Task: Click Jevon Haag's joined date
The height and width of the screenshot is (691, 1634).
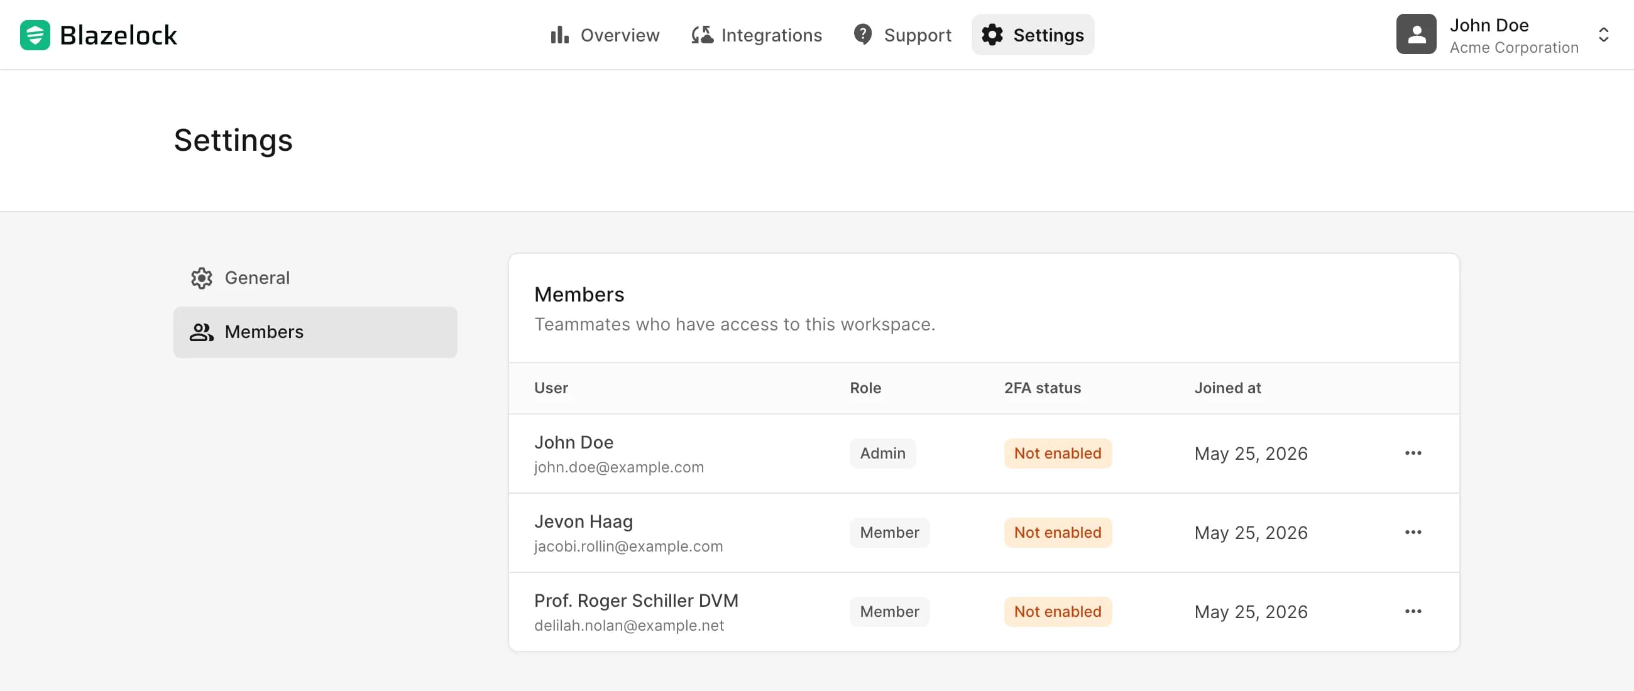Action: point(1251,533)
